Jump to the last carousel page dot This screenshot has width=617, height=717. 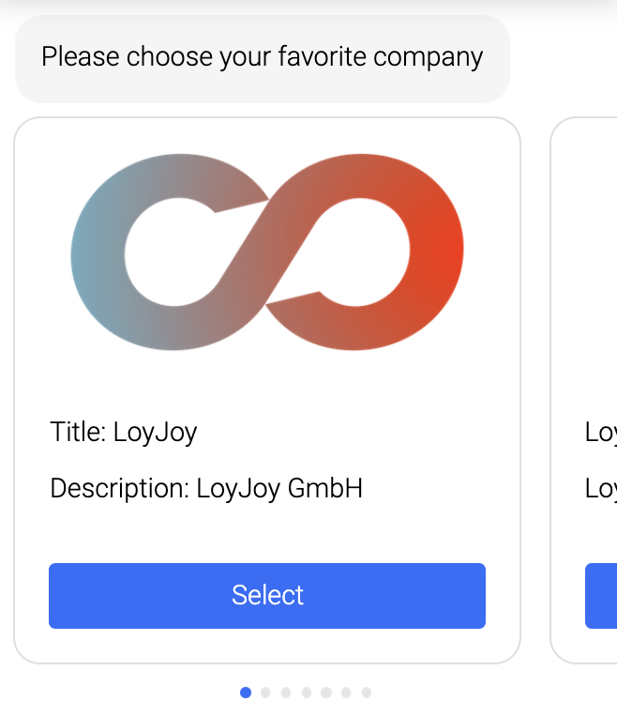(367, 693)
